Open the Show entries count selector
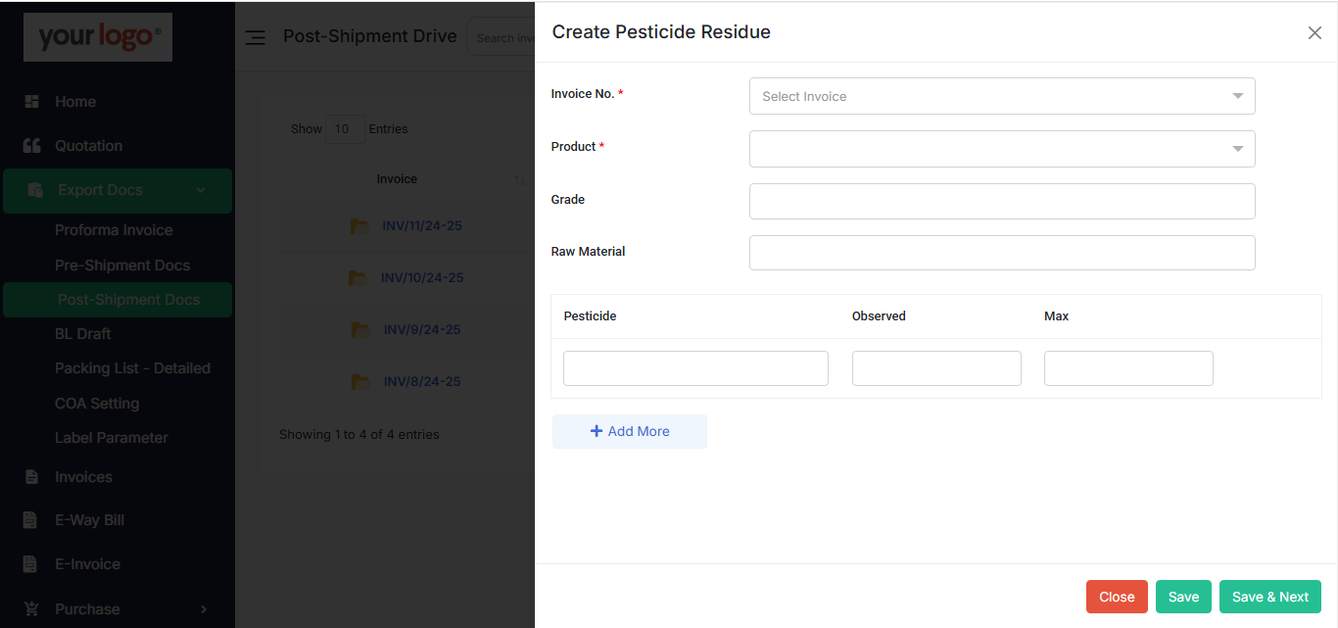 pos(345,129)
